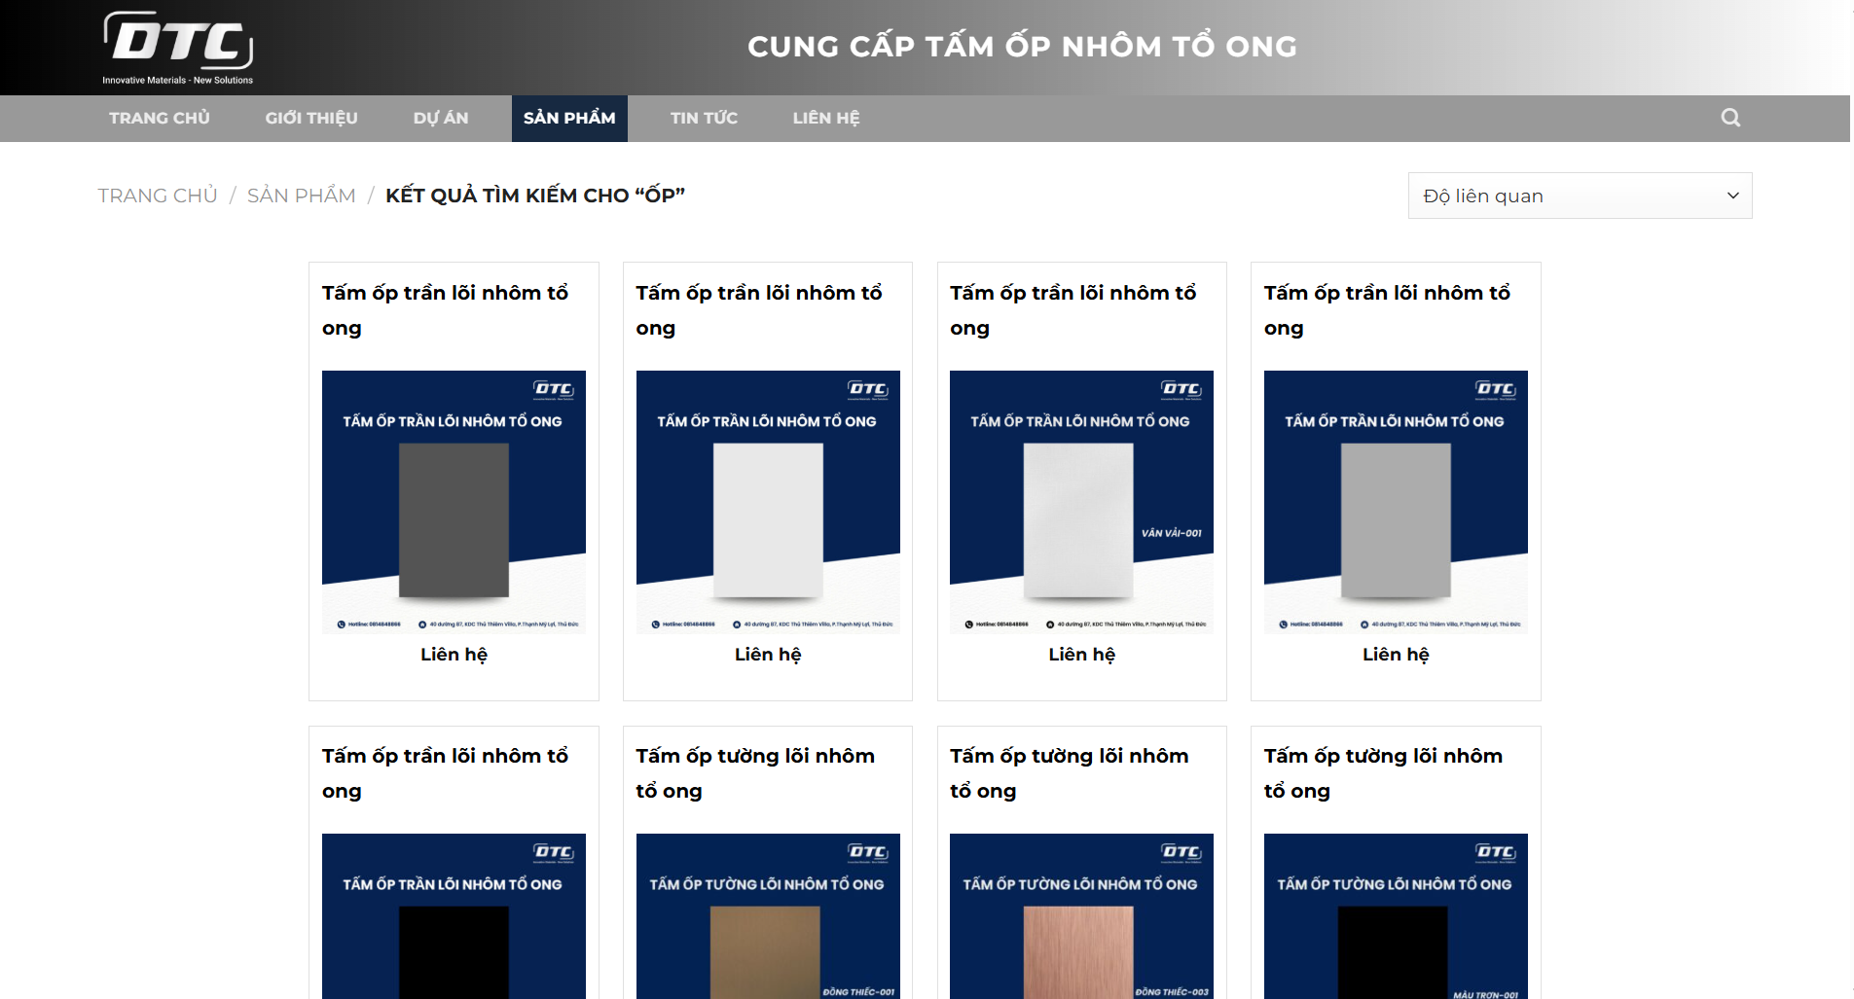Open the VÂN VẢI-001 ceiling panel thumbnail

pyautogui.click(x=1081, y=502)
